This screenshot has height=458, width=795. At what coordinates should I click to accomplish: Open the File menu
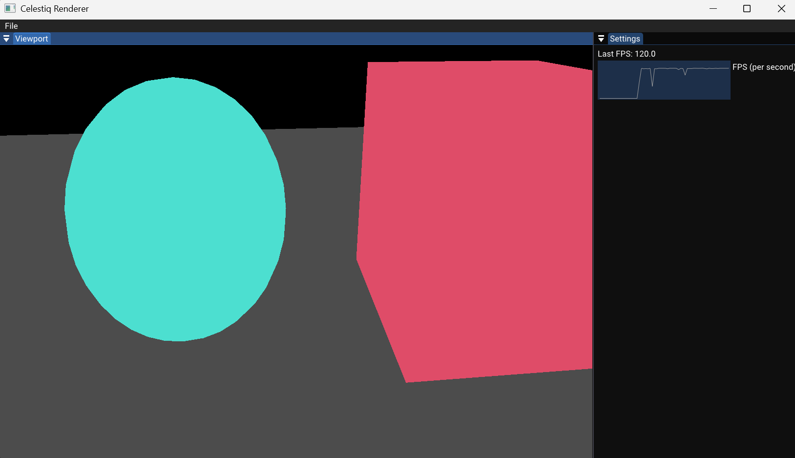pos(11,26)
